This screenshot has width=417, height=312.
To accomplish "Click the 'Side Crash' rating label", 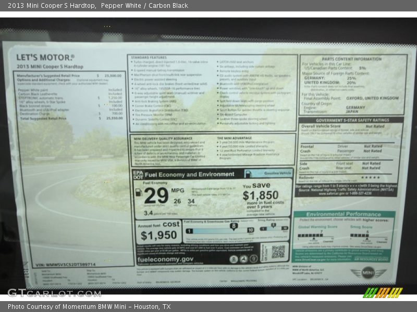I will coord(304,166).
